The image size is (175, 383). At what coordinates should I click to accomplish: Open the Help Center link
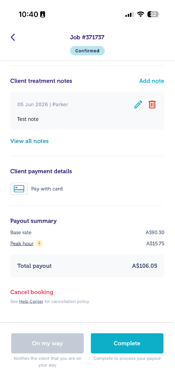[x=31, y=301]
